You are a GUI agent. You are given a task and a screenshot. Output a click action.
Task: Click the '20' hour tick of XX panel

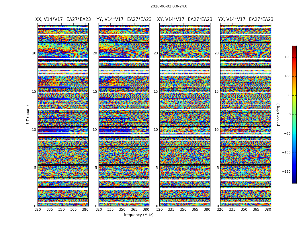click(x=34, y=53)
